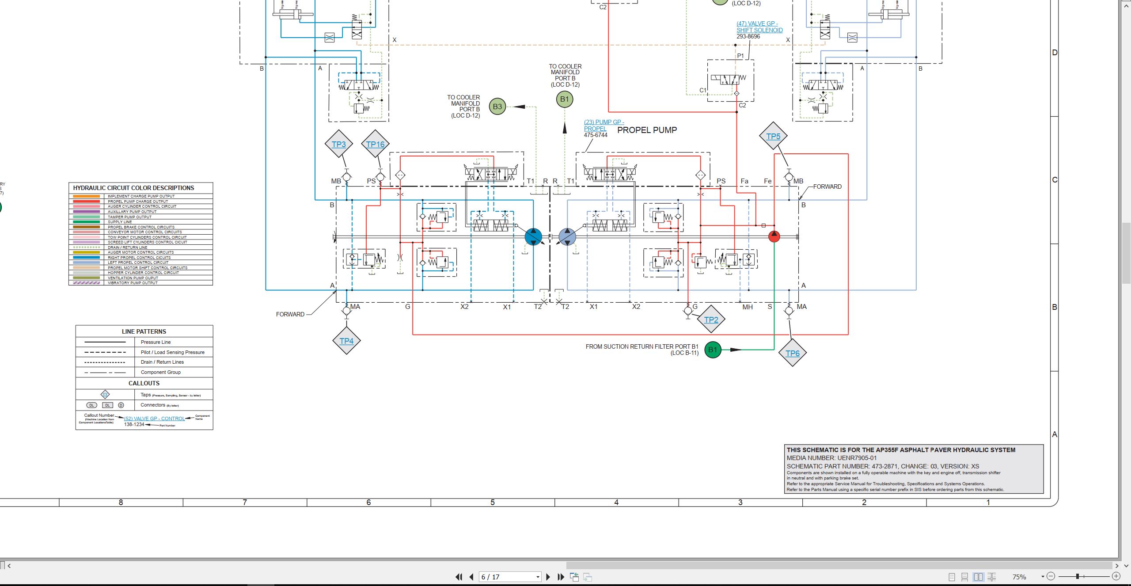Click the light blue left propel pump symbol
Viewport: 1131px width, 586px height.
(567, 237)
